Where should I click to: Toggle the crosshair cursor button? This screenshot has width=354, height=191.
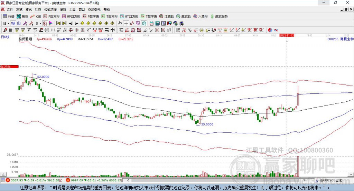(x=126, y=23)
